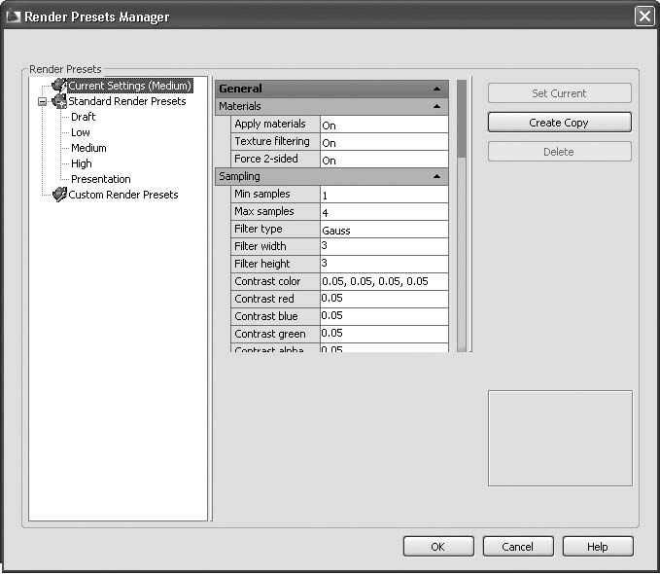Toggle the Force 2-sided On value

click(x=384, y=160)
